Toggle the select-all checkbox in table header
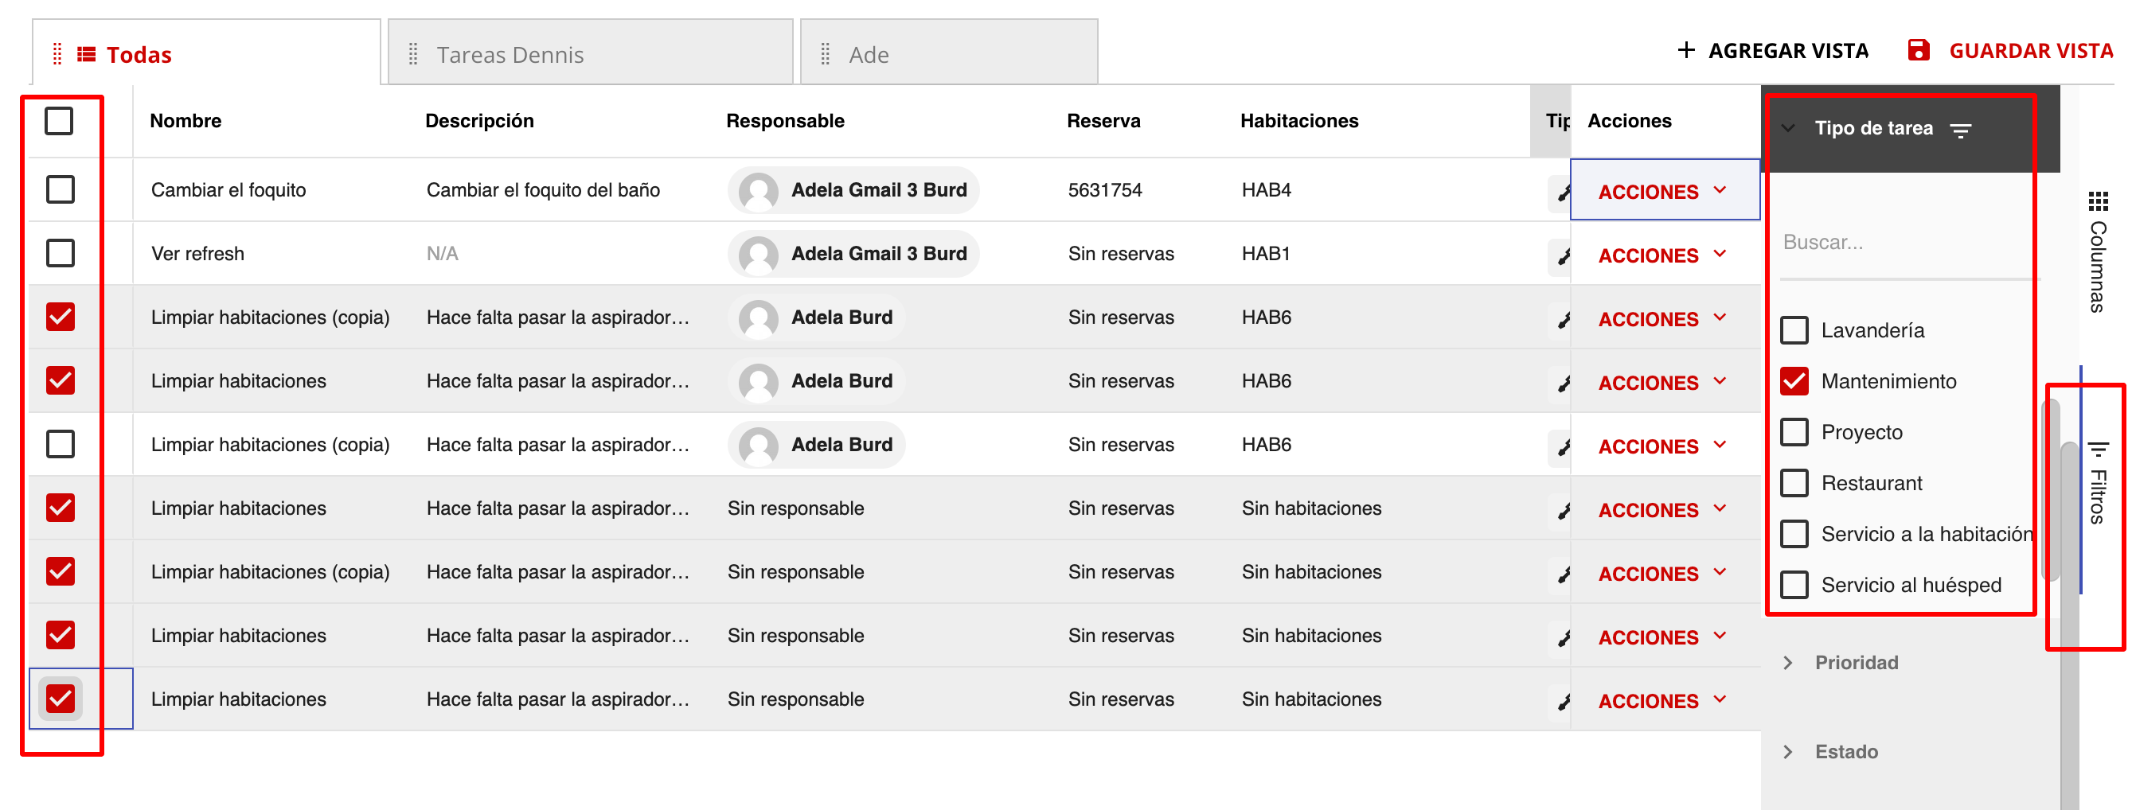Screen dimensions: 2132x810 (60, 121)
